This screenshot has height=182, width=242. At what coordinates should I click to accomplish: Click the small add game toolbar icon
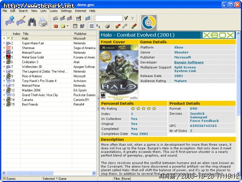[55, 18]
